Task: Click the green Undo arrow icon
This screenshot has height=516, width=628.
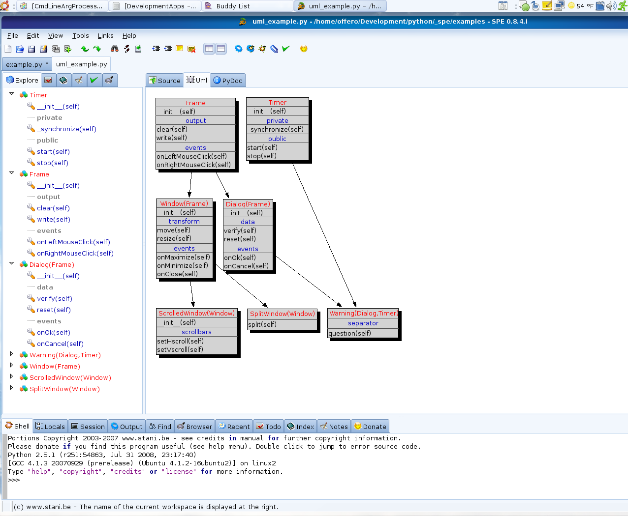Action: (x=85, y=49)
